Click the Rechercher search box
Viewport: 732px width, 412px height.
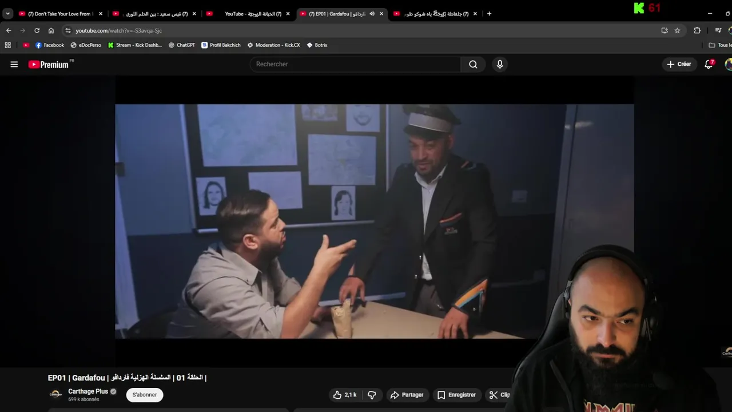(355, 64)
